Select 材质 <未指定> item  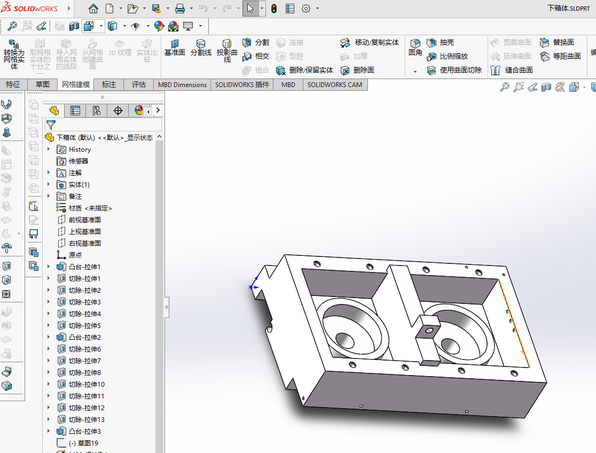(84, 208)
